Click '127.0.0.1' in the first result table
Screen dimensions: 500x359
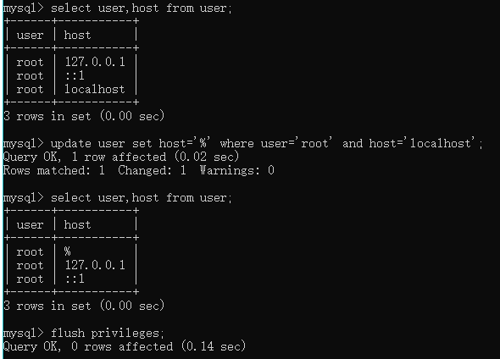point(95,62)
